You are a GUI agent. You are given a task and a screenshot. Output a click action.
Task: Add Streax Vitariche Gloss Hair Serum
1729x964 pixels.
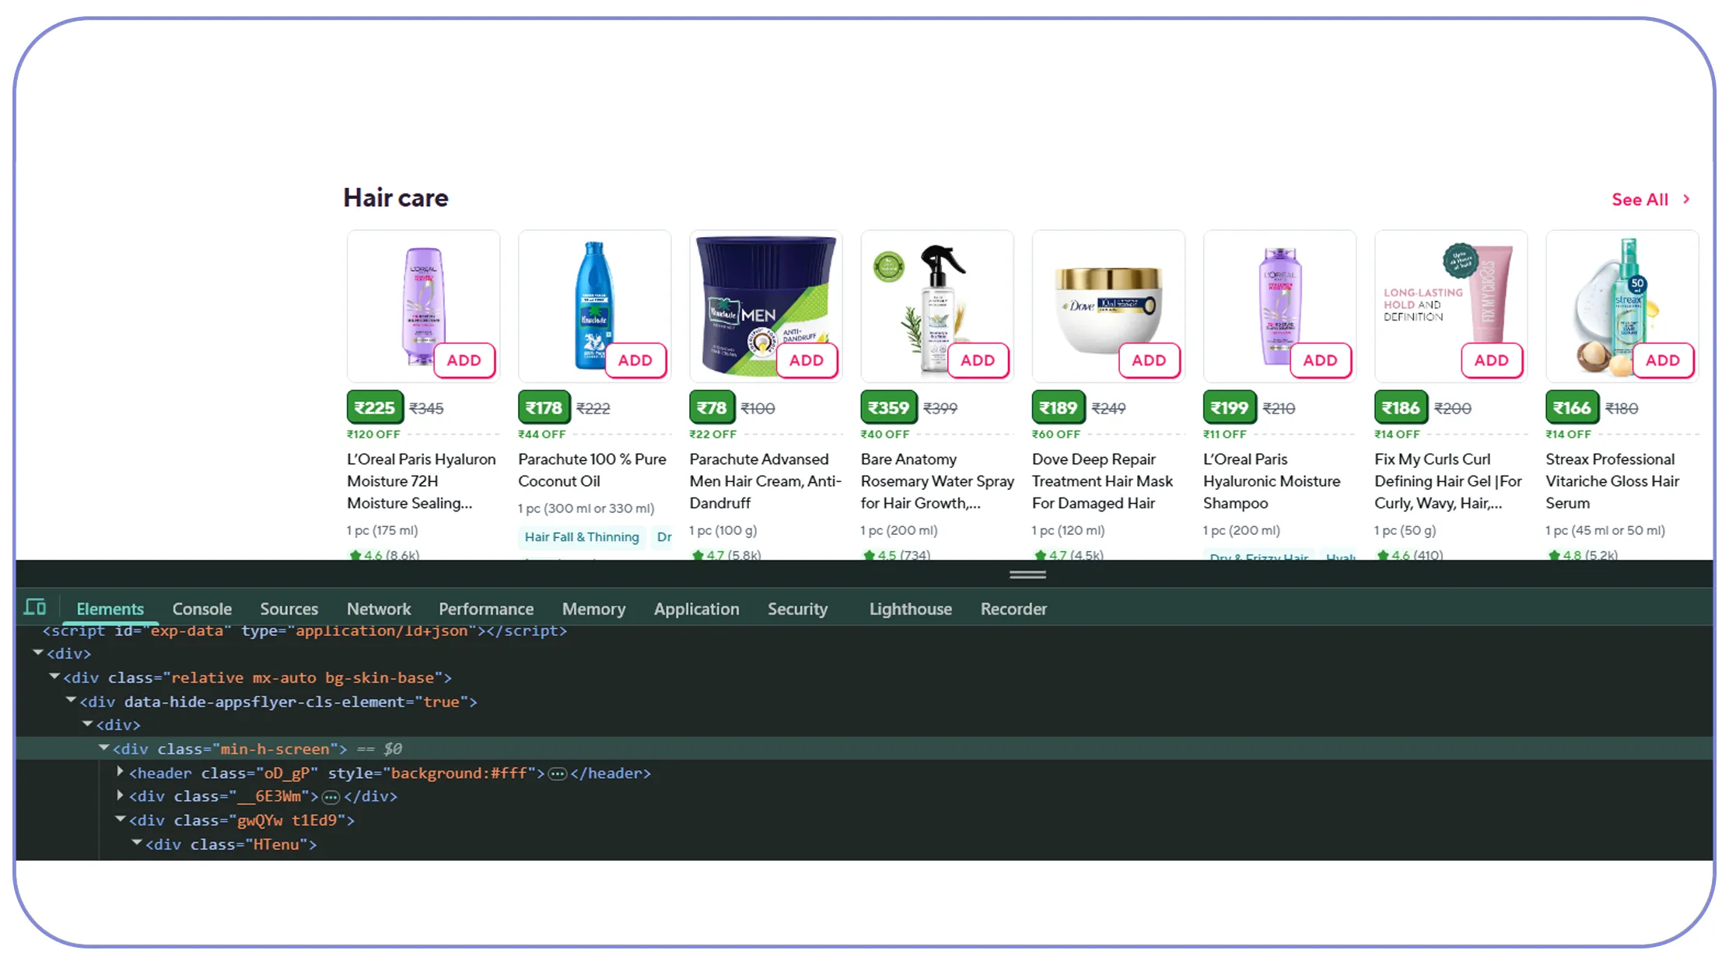[1663, 361]
